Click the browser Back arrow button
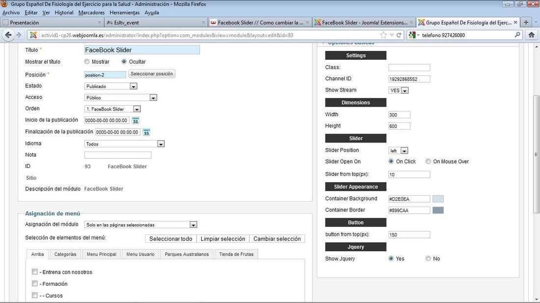 pos(8,35)
